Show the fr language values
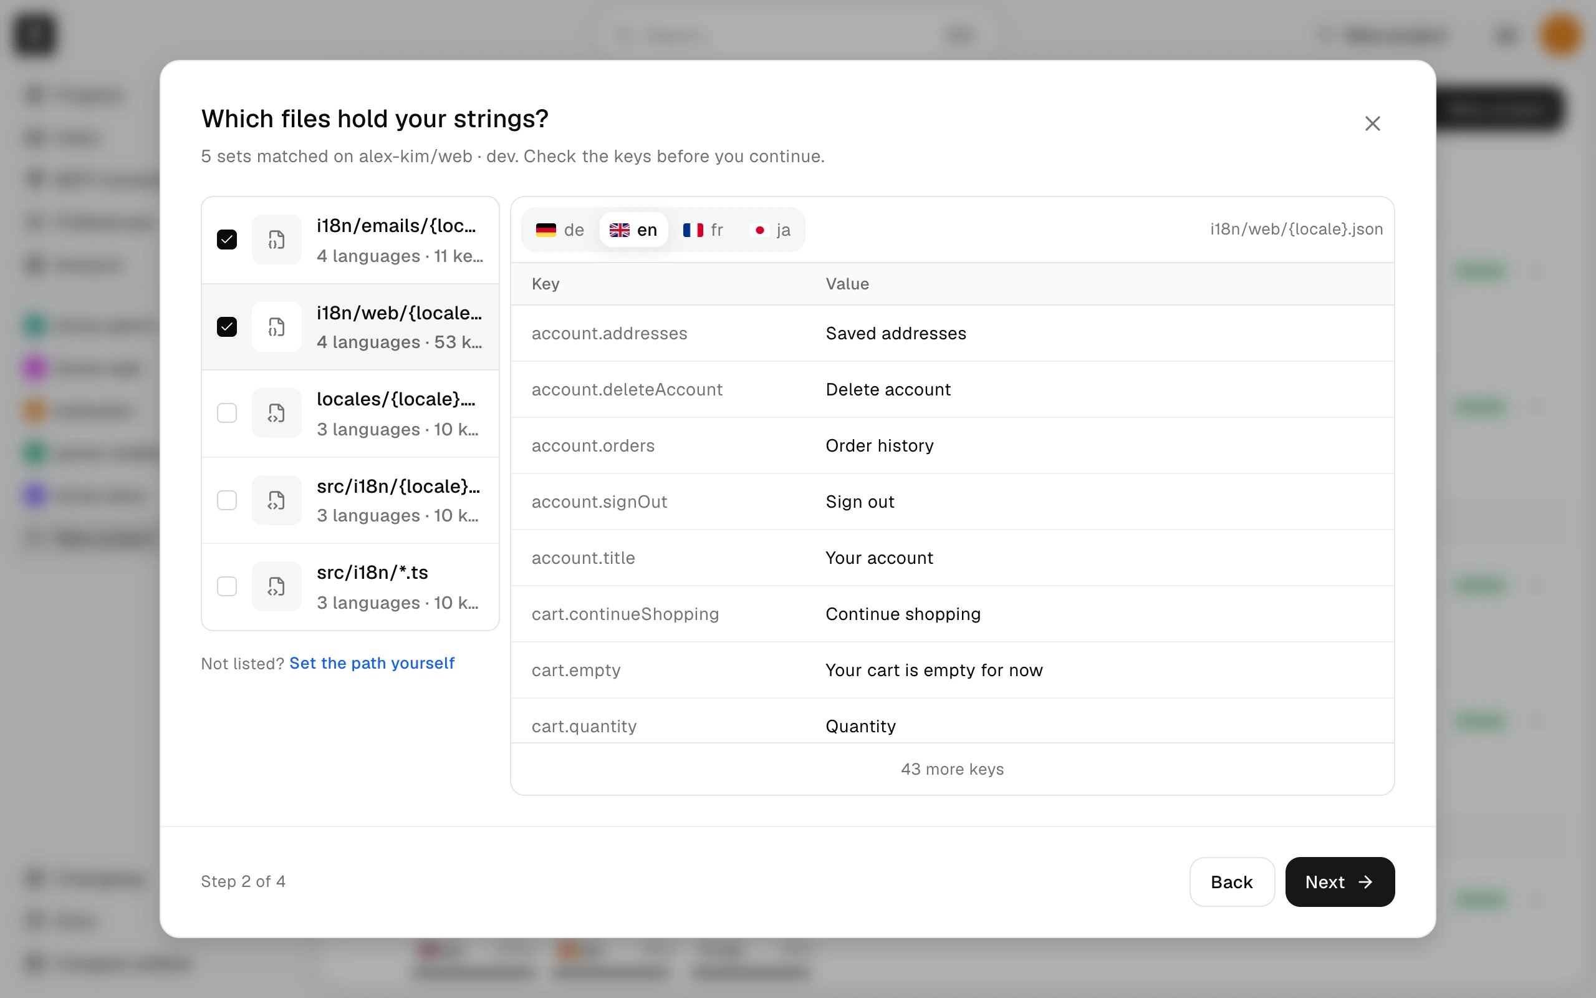The image size is (1596, 998). tap(703, 230)
